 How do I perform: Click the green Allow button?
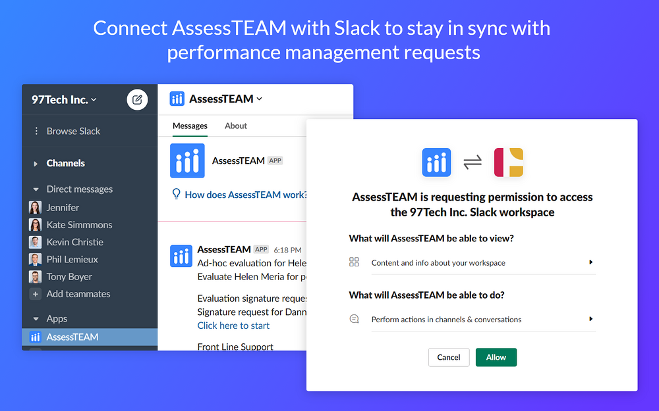(496, 357)
